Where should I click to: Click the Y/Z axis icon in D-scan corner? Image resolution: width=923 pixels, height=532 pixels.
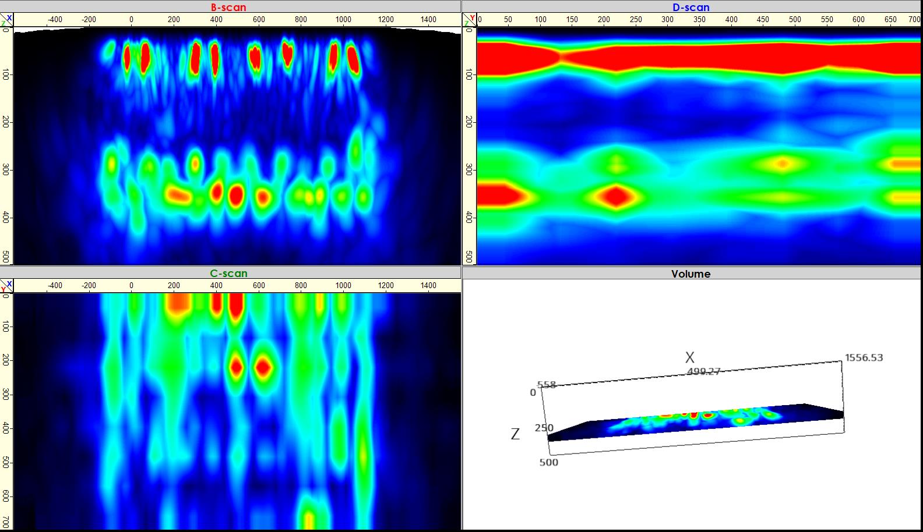pyautogui.click(x=469, y=20)
